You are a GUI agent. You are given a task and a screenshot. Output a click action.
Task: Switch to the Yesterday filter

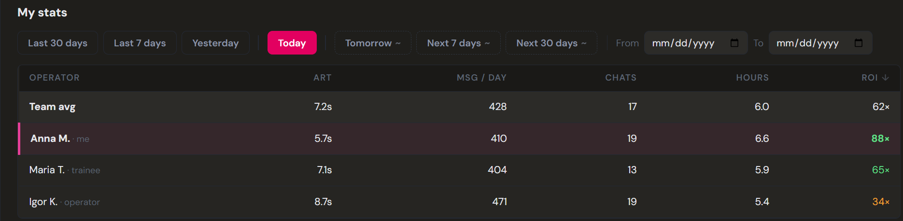215,43
